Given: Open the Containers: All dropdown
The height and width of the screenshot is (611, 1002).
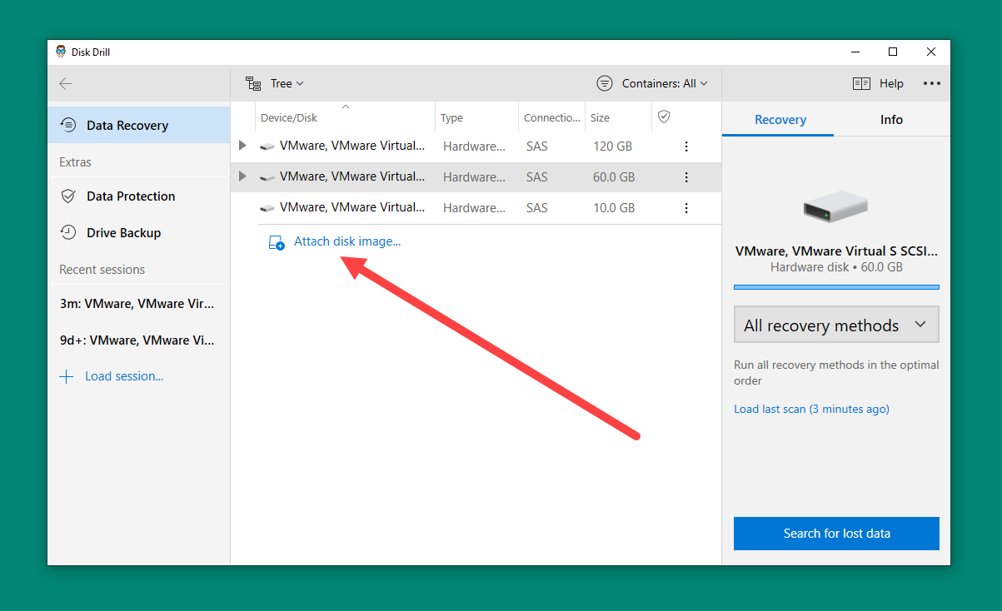Looking at the screenshot, I should pos(665,83).
